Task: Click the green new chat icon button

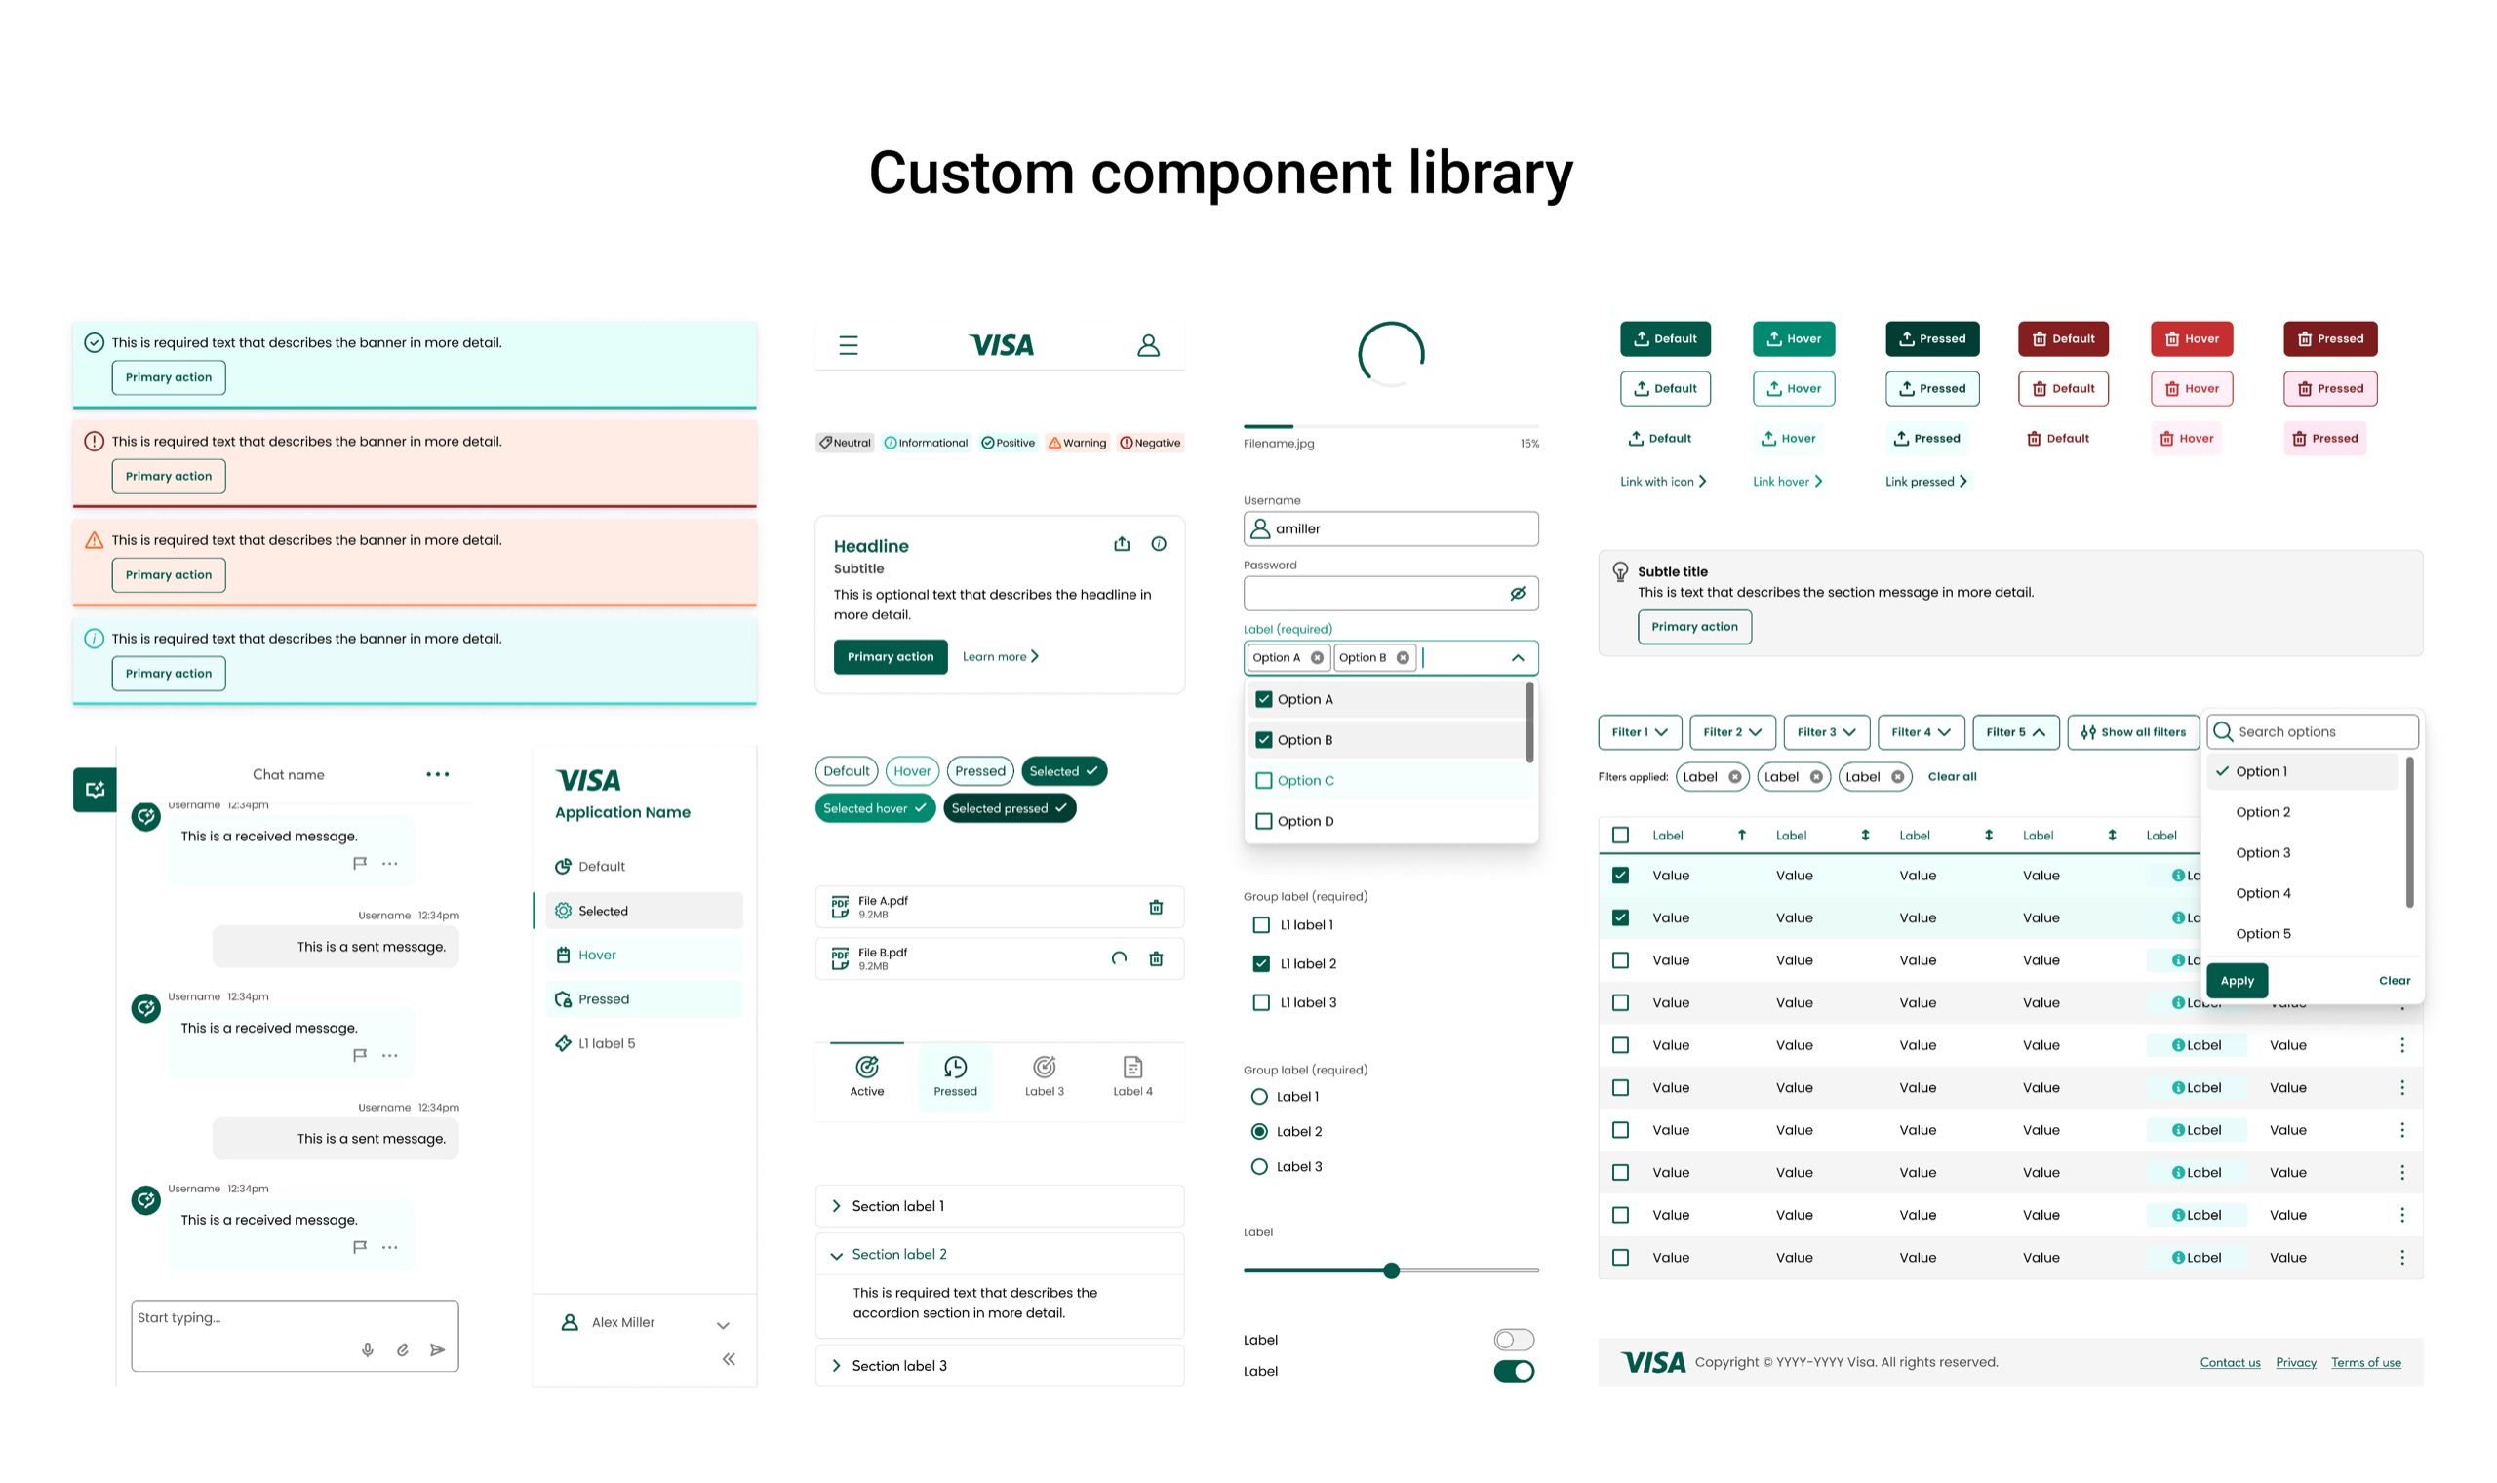Action: pyautogui.click(x=95, y=790)
